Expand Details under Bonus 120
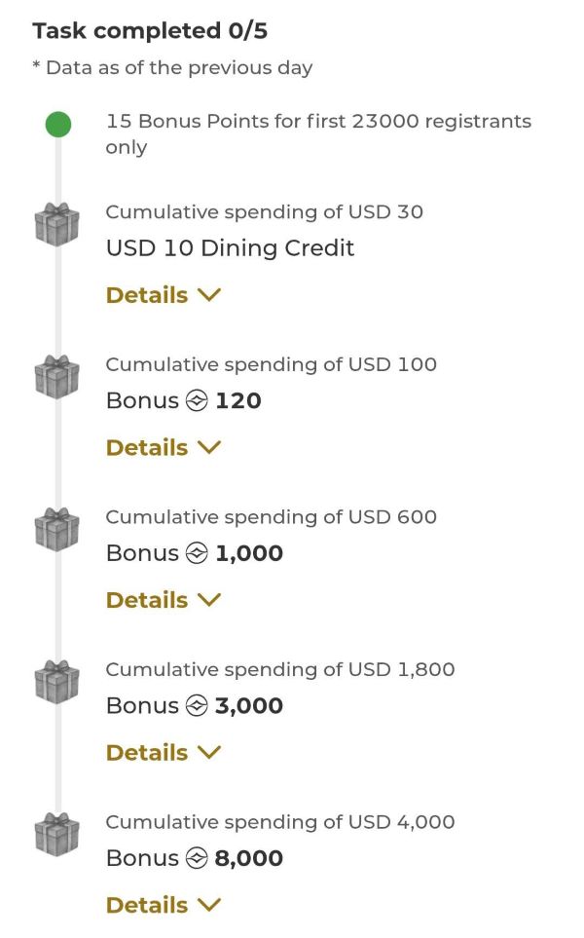This screenshot has height=938, width=584. (x=164, y=448)
